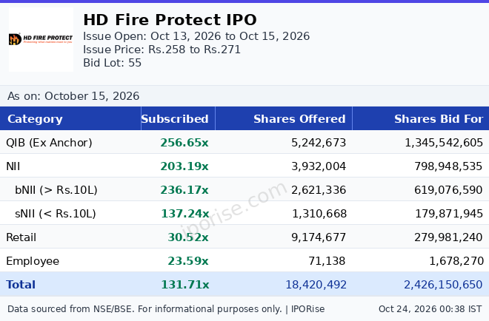Click the NSE/BSE data source disclaimer

(166, 309)
